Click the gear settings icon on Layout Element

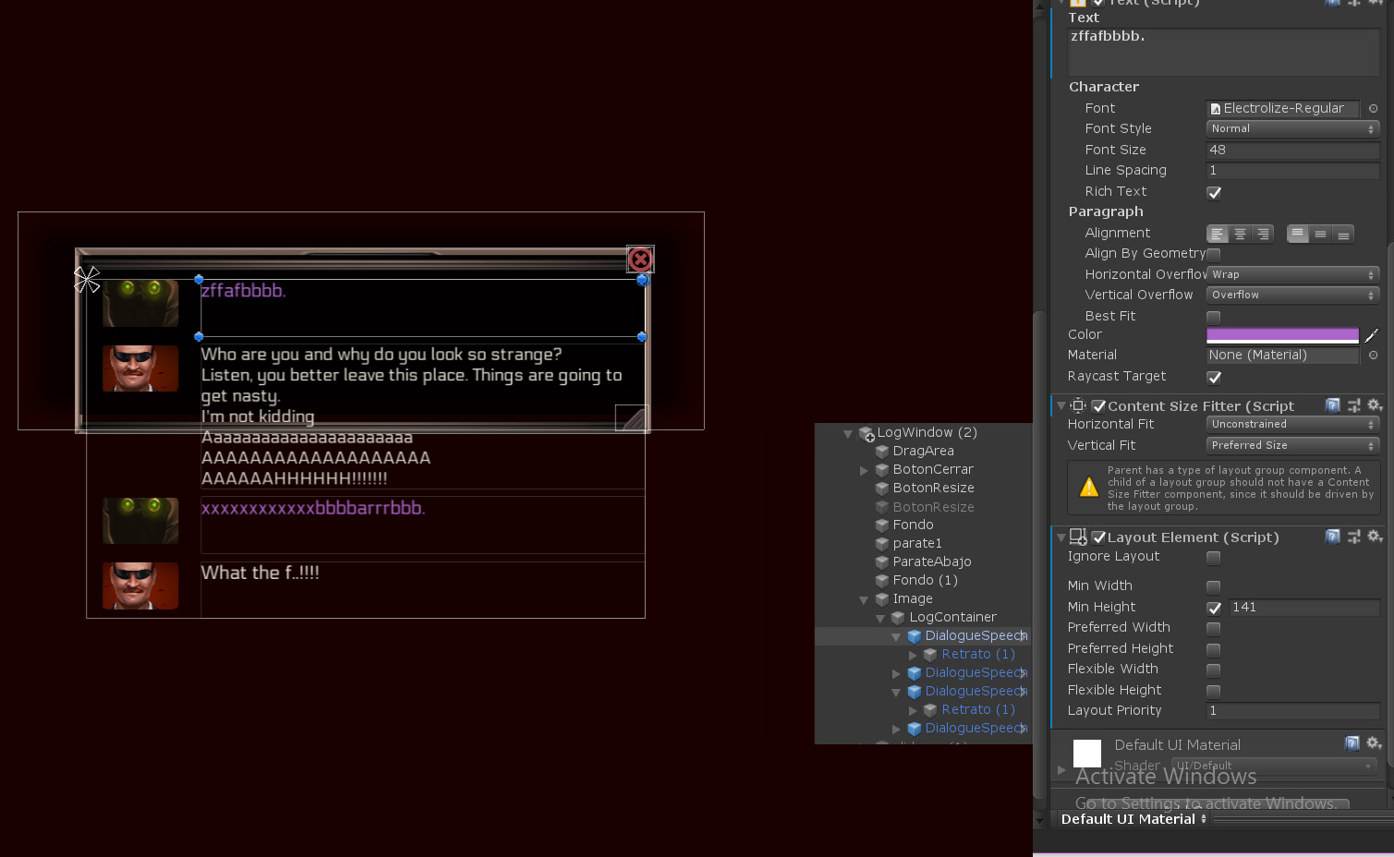[1376, 537]
